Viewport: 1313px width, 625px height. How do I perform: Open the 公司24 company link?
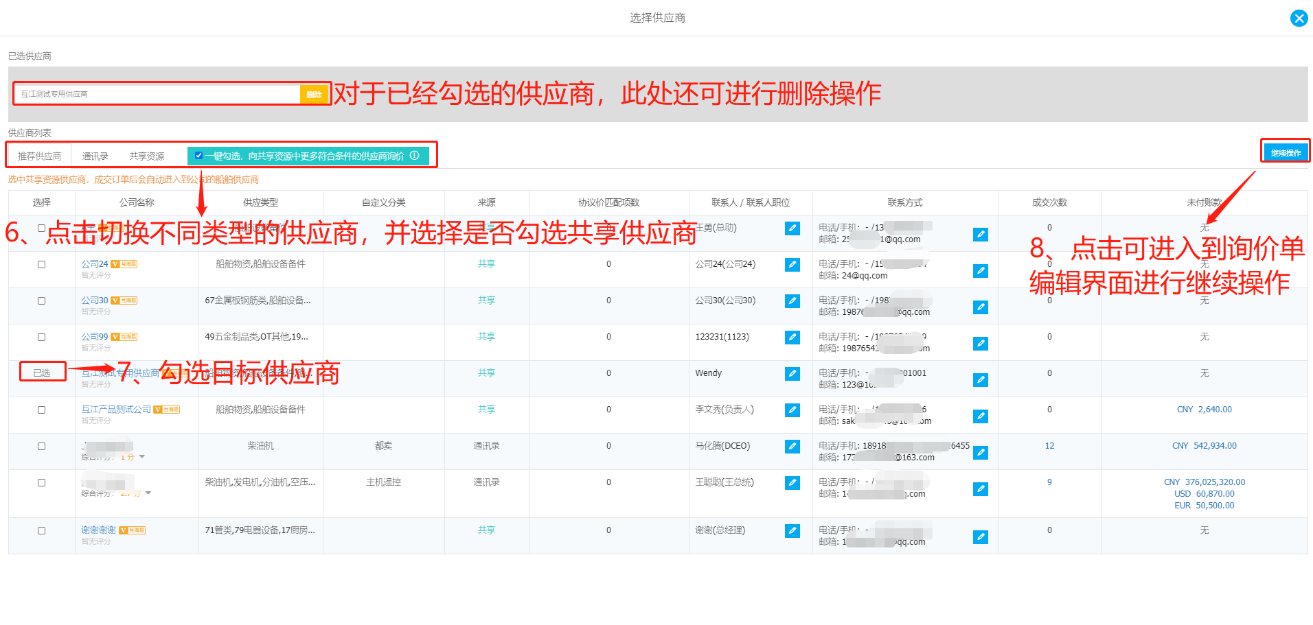[95, 264]
